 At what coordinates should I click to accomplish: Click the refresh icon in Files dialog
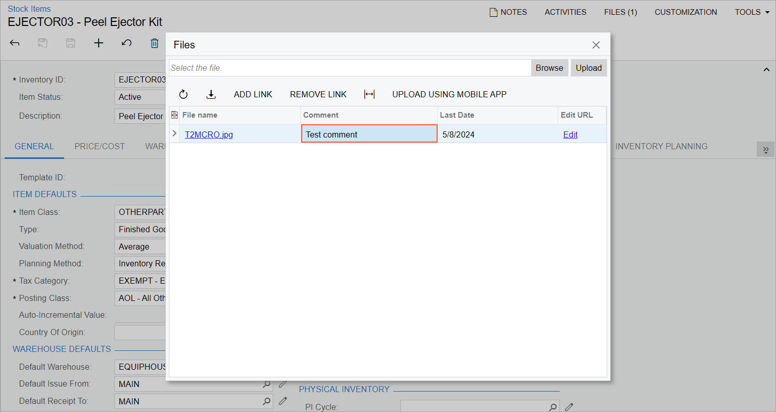coord(183,94)
